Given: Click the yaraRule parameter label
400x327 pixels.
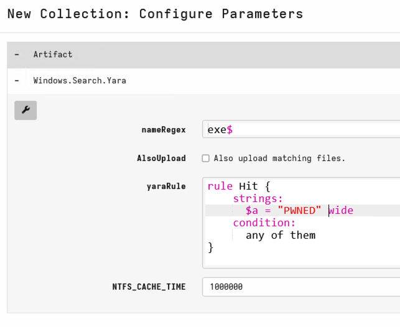Looking at the screenshot, I should [166, 186].
